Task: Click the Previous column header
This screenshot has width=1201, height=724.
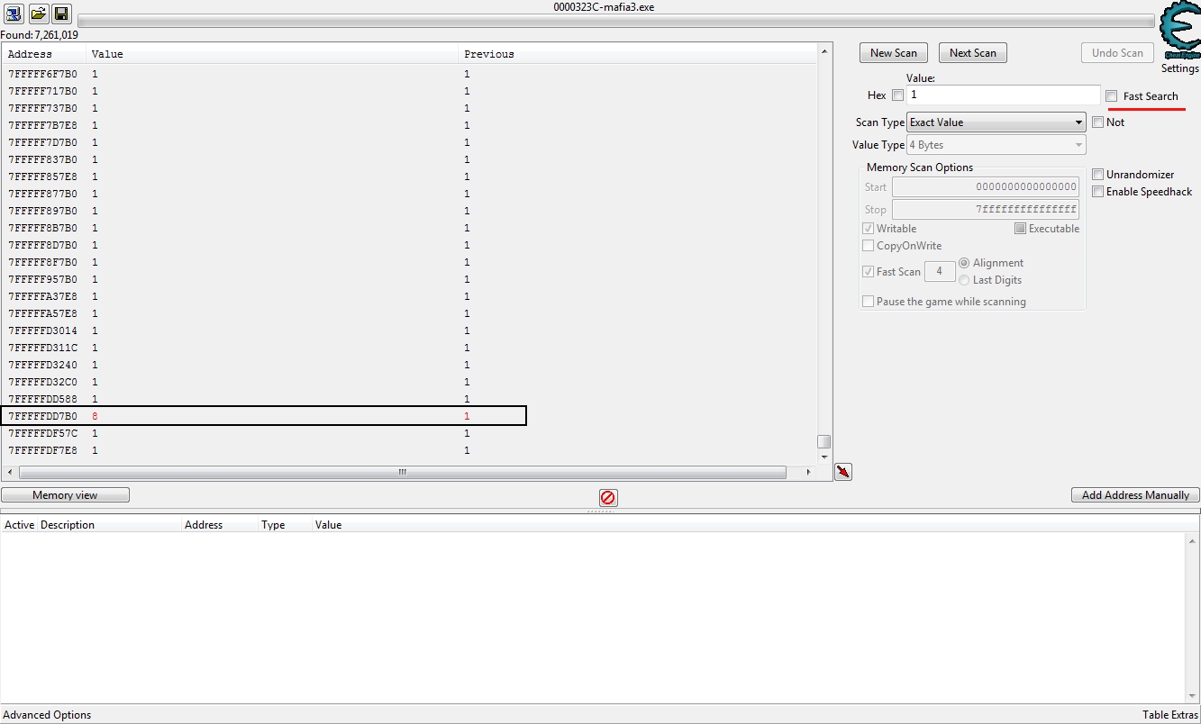Action: pyautogui.click(x=489, y=54)
